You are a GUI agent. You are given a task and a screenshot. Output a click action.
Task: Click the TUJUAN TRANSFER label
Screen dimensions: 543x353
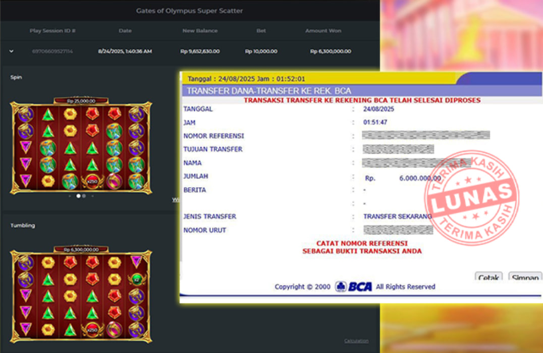click(x=213, y=149)
